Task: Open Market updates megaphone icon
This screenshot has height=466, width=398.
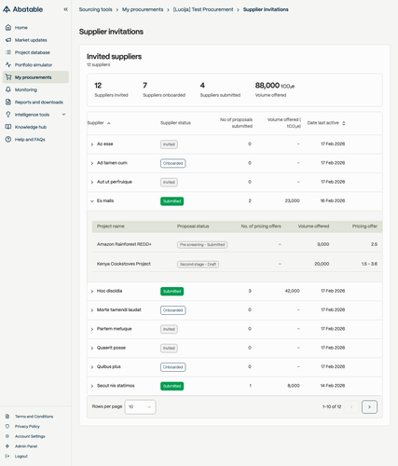Action: (x=8, y=40)
